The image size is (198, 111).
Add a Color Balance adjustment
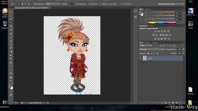click(157, 35)
